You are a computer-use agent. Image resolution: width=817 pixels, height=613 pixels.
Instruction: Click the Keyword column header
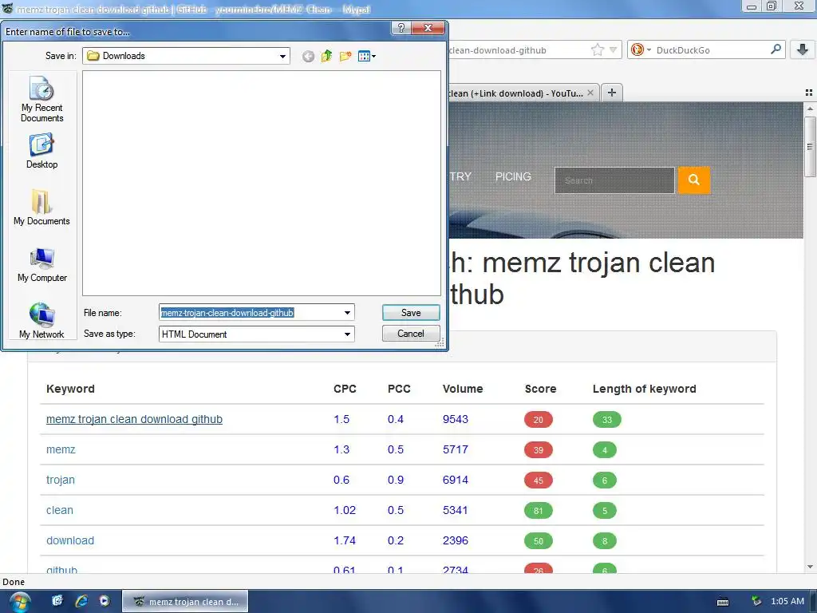70,389
